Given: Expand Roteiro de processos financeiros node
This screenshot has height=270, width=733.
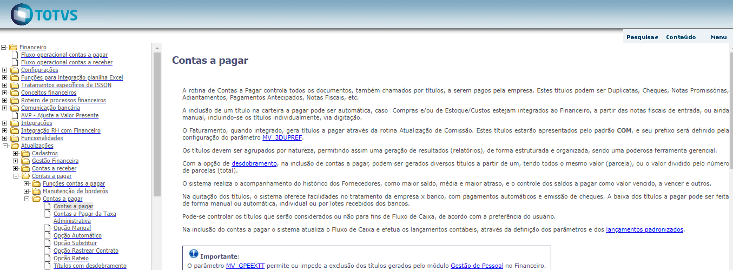Looking at the screenshot, I should (5, 100).
